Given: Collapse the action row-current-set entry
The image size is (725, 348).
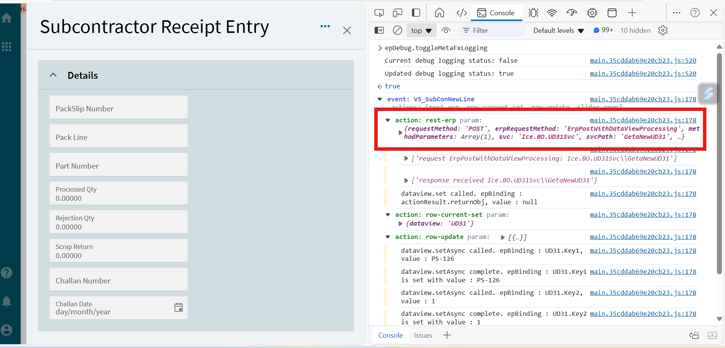Looking at the screenshot, I should coord(388,215).
